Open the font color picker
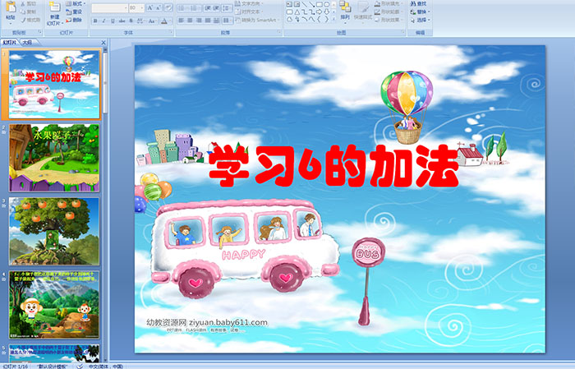575x369 pixels. tap(164, 21)
